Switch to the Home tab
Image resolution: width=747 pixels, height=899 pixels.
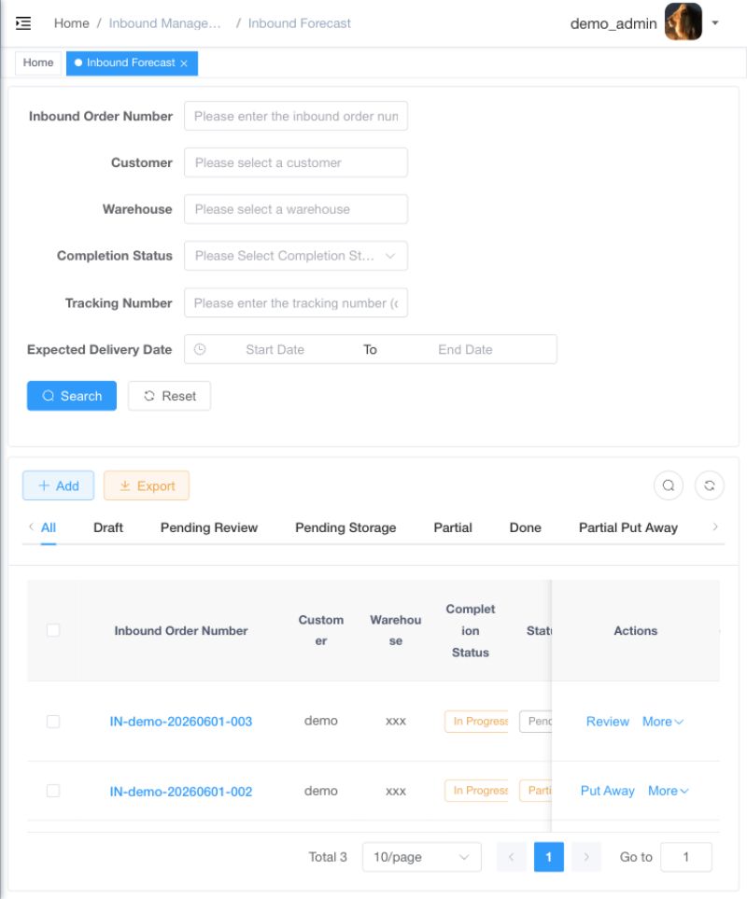point(38,63)
